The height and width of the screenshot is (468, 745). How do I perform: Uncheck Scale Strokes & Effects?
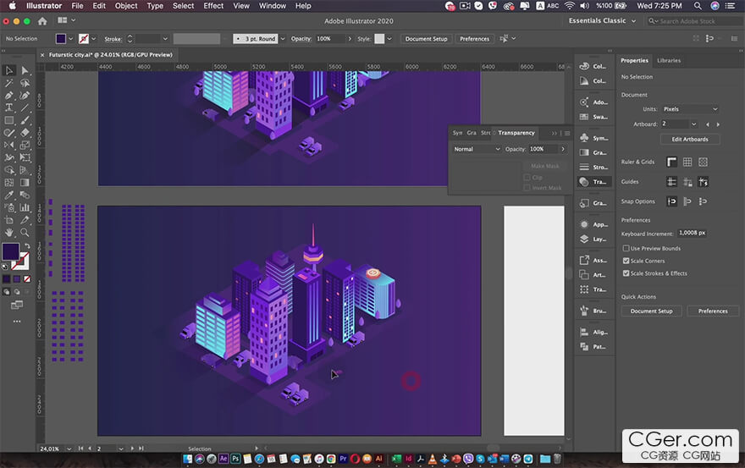pyautogui.click(x=626, y=273)
